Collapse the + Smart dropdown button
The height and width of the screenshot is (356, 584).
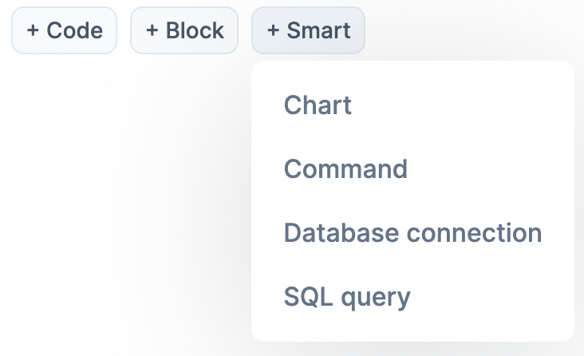point(308,30)
